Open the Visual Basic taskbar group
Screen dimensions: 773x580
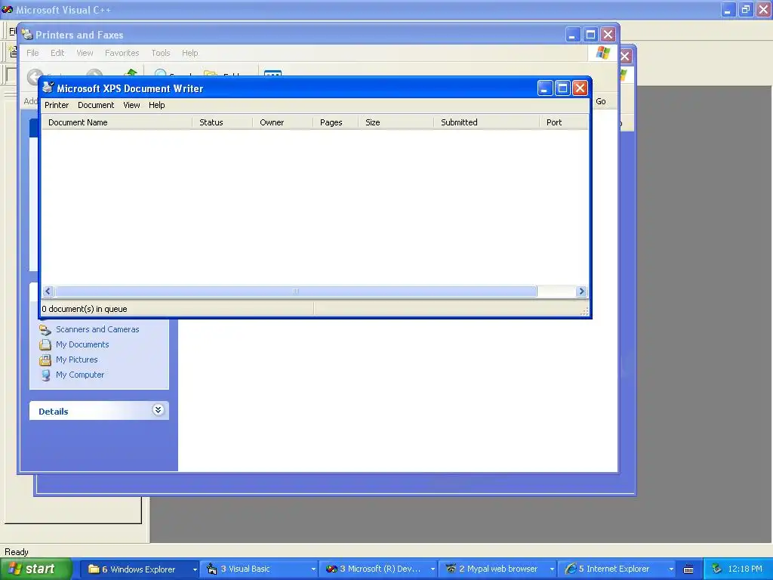(x=260, y=569)
